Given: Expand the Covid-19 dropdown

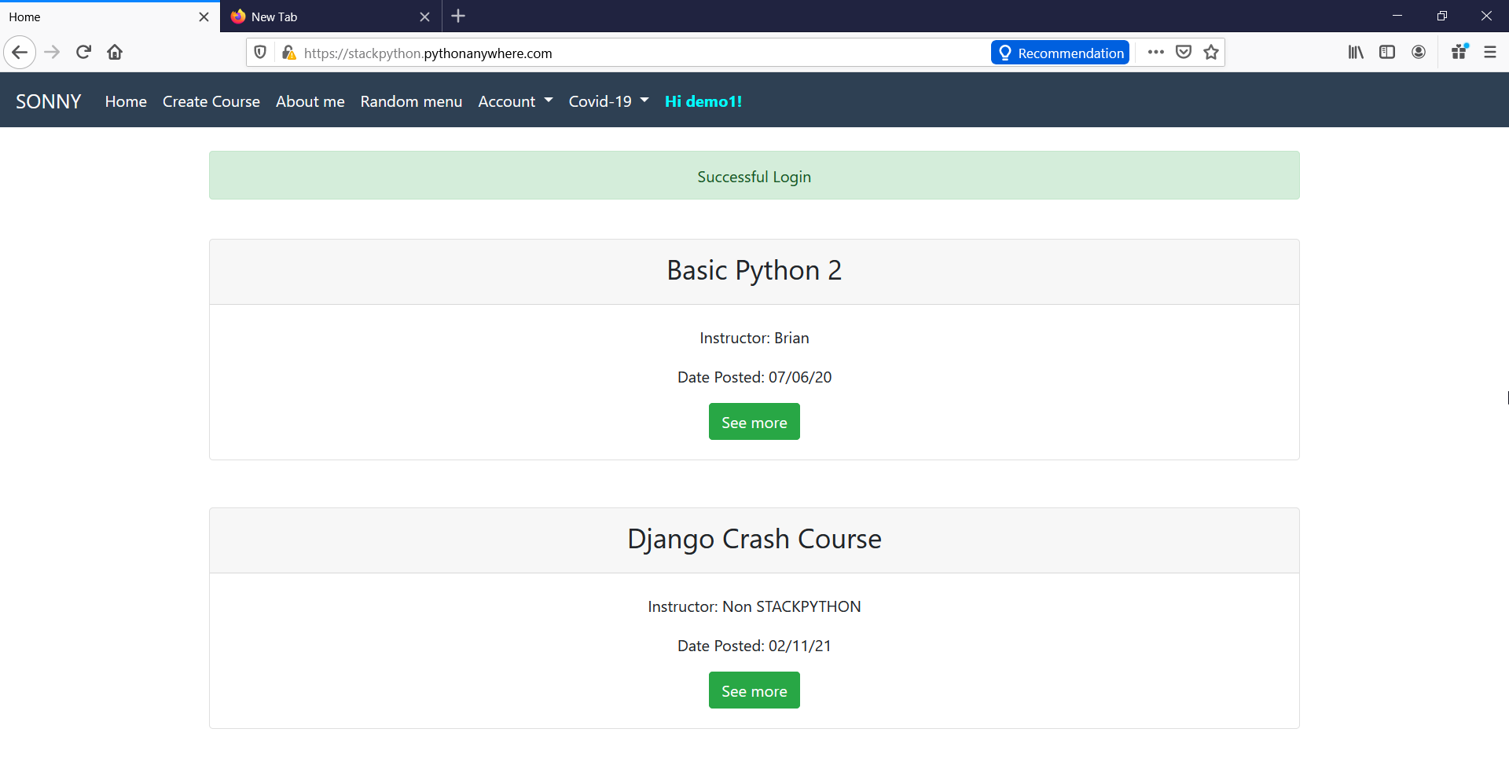Looking at the screenshot, I should coord(609,101).
